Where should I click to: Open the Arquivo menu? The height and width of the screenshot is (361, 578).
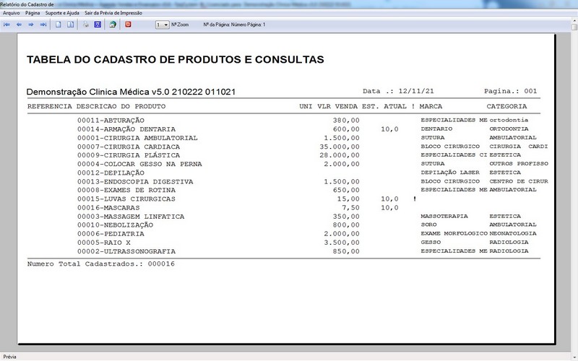(12, 13)
